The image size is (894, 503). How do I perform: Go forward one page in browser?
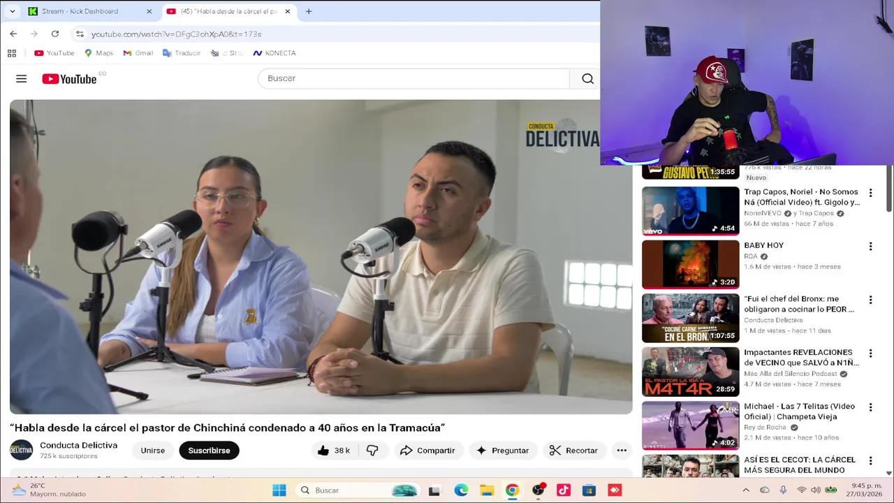pos(34,34)
